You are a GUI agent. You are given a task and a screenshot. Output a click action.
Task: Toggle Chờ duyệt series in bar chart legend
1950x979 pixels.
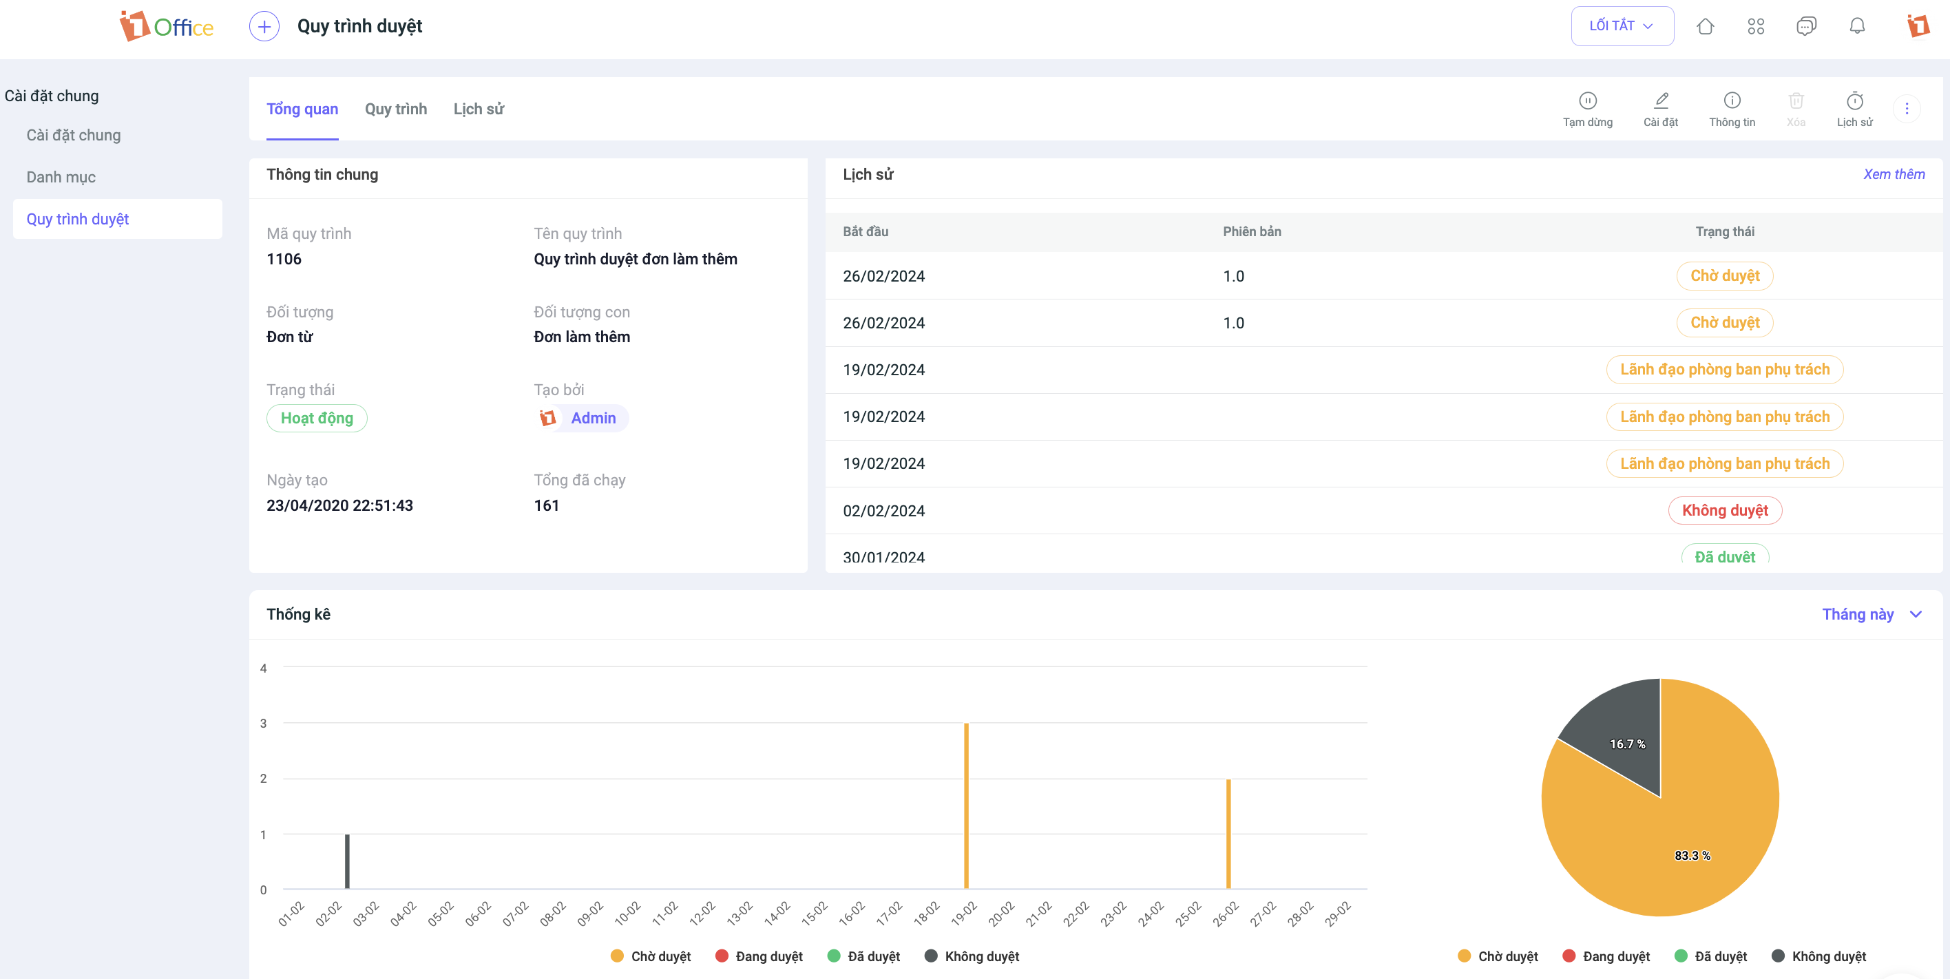tap(650, 956)
